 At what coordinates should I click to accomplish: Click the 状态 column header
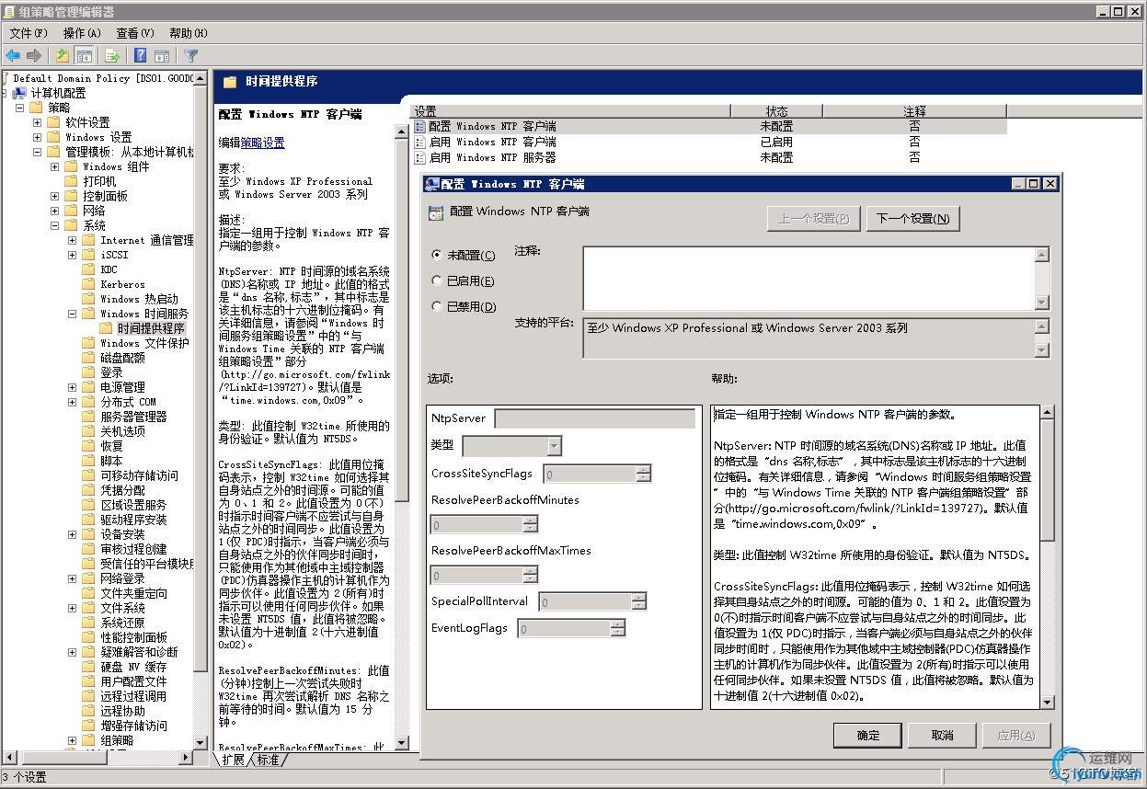tap(776, 111)
